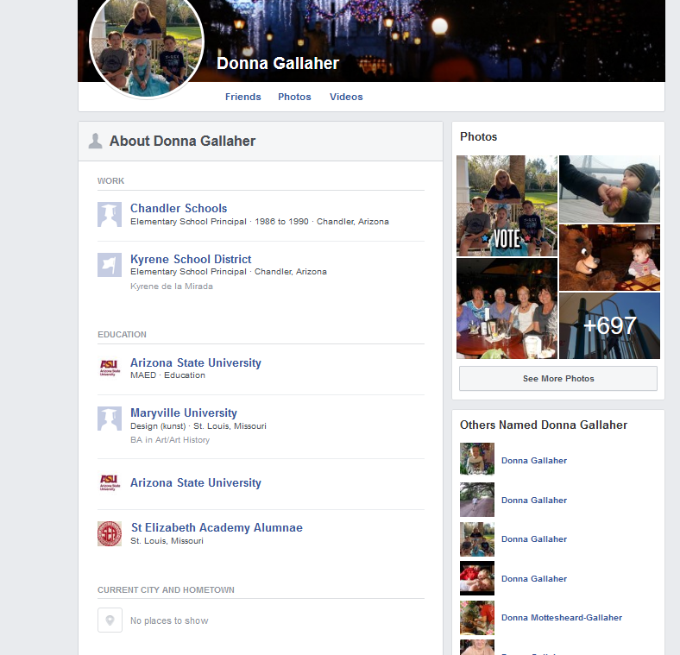Click the Kyrene School District flag icon
The height and width of the screenshot is (655, 680).
tap(110, 265)
